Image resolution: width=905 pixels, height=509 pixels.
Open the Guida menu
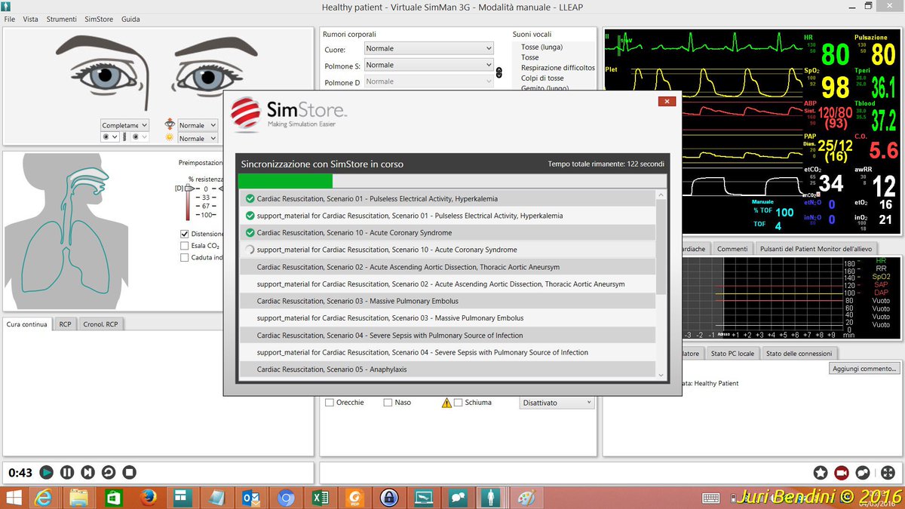[130, 19]
